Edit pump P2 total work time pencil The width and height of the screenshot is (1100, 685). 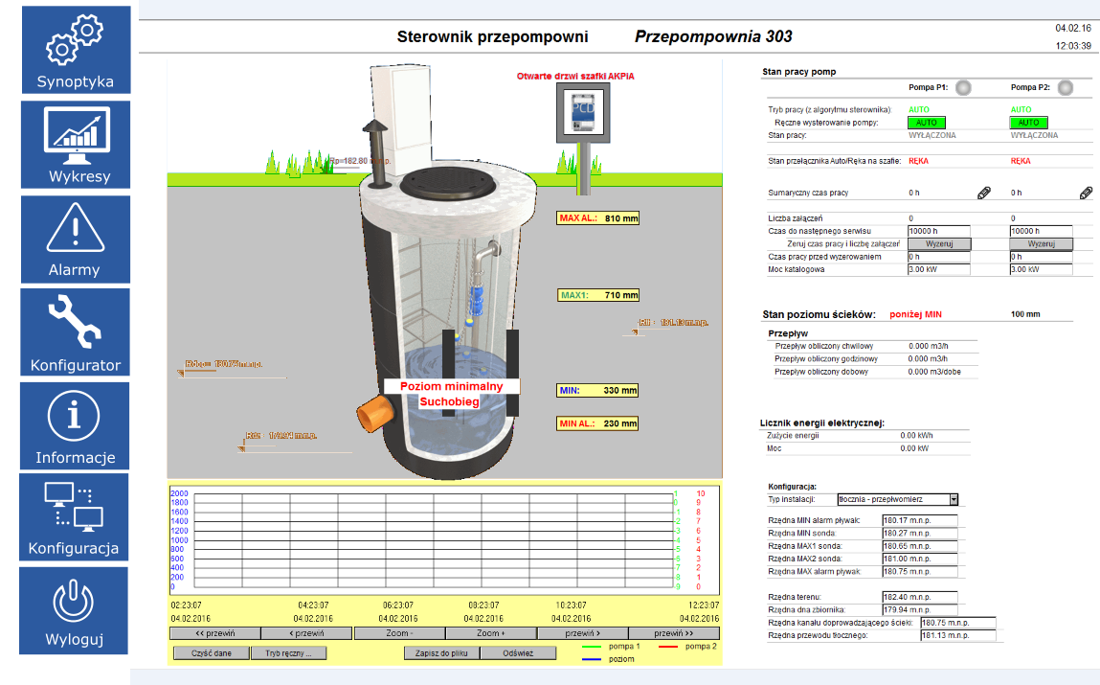[x=1086, y=193]
